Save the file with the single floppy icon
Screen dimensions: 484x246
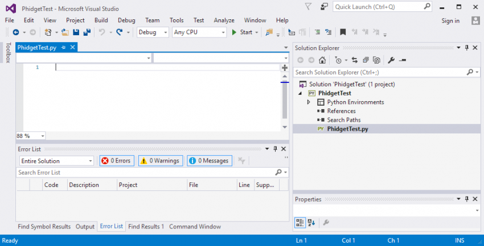click(76, 32)
